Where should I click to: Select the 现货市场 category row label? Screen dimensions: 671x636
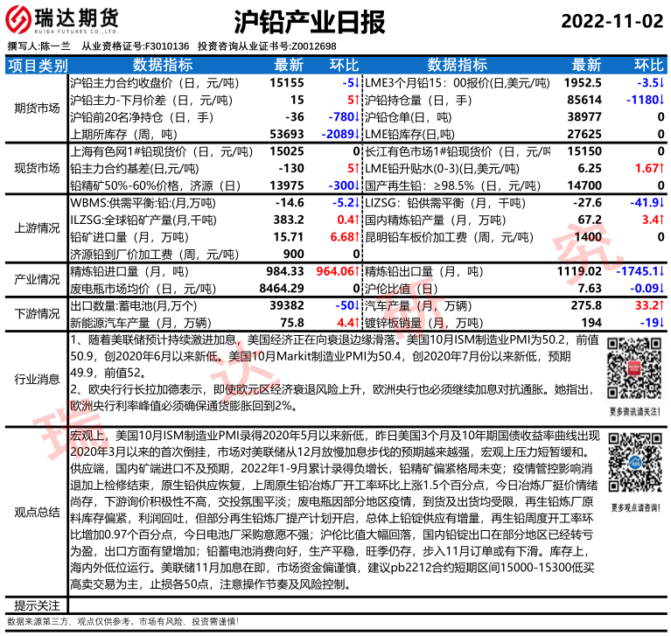pos(36,167)
